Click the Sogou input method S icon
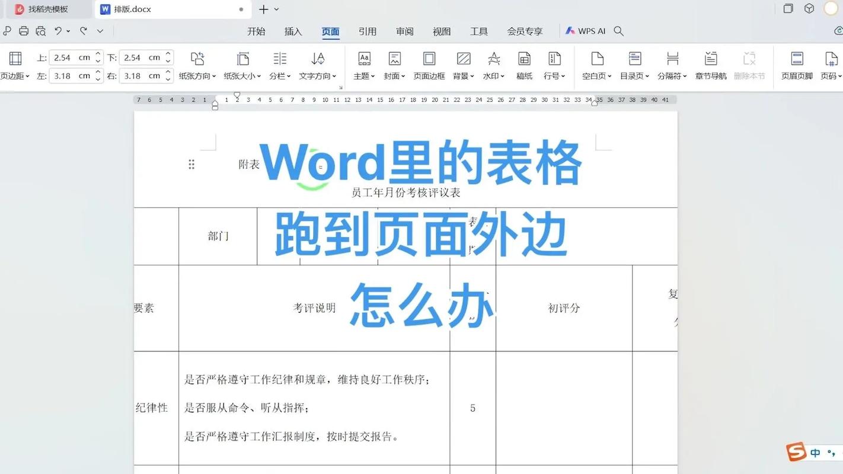 [797, 452]
